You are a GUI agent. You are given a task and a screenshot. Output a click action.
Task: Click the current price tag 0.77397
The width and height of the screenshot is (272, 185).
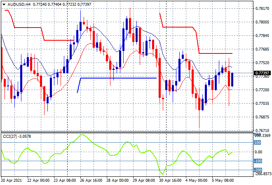click(x=262, y=73)
